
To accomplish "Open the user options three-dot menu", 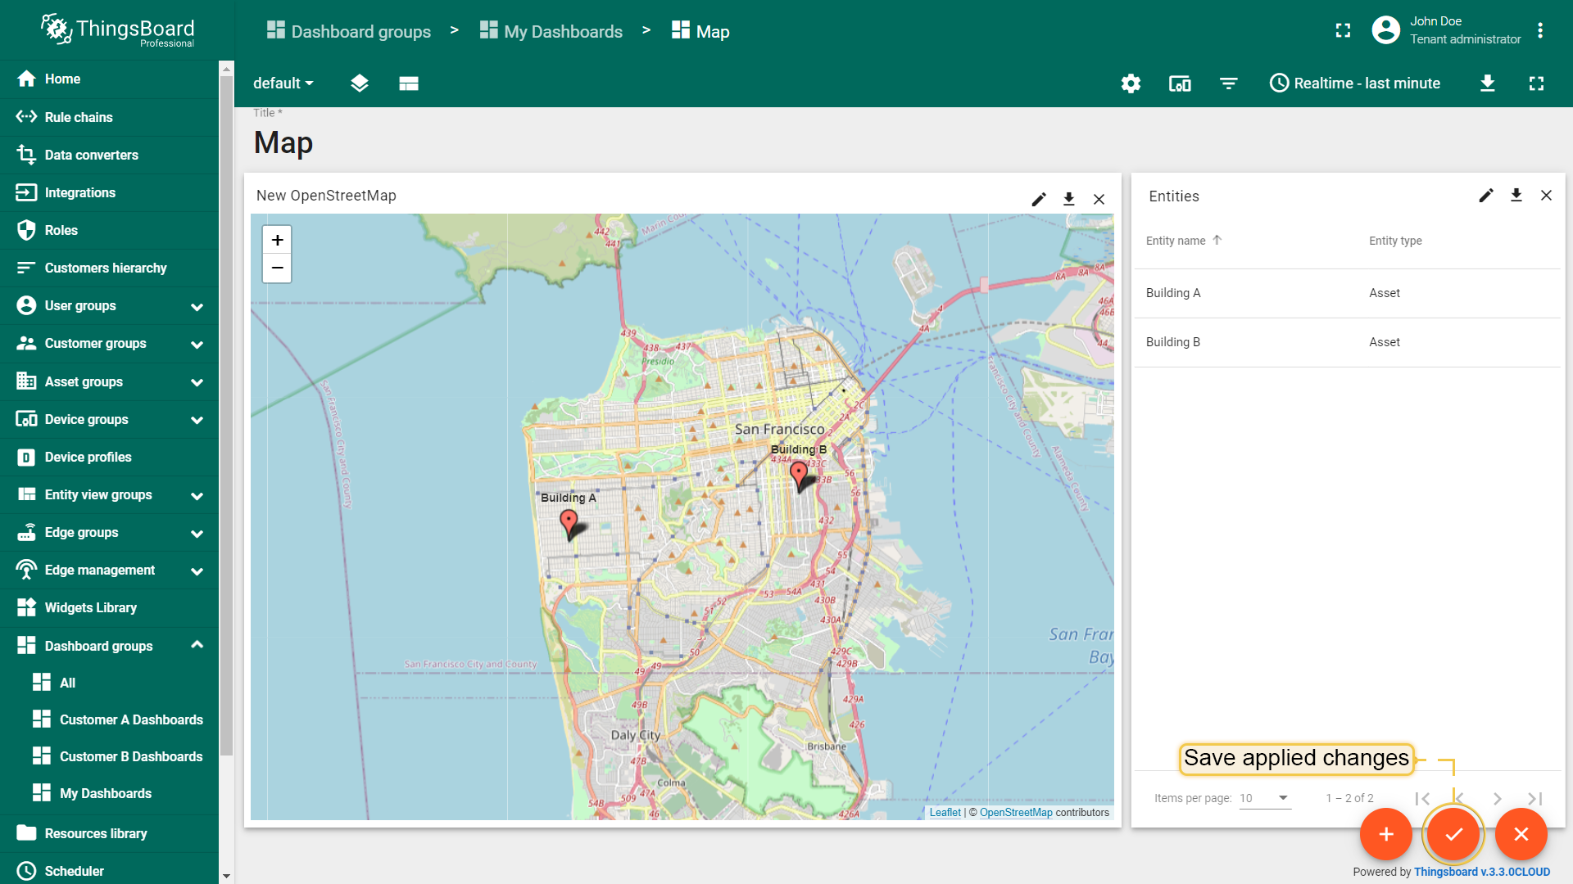I will pos(1540,30).
